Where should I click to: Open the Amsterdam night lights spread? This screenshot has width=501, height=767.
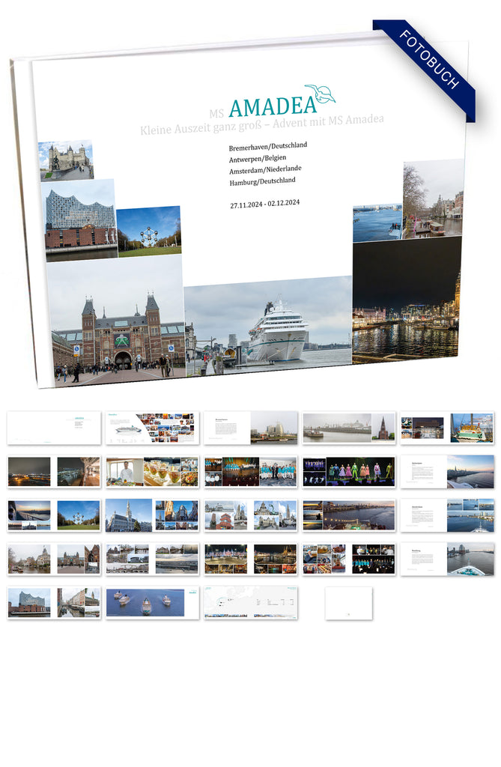coord(250,559)
